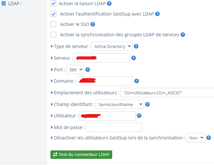The width and height of the screenshot is (214, 165).
Task: Uncheck the Activer la liaison LDAP checkbox
Action: (54, 4)
